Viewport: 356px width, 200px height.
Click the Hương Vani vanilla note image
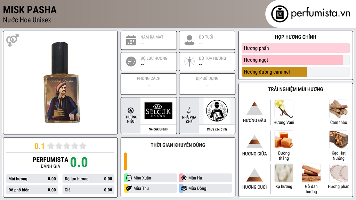click(x=284, y=109)
